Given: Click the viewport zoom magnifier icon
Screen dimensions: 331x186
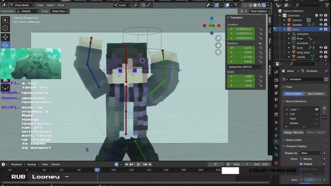Looking at the screenshot, I should tap(218, 38).
